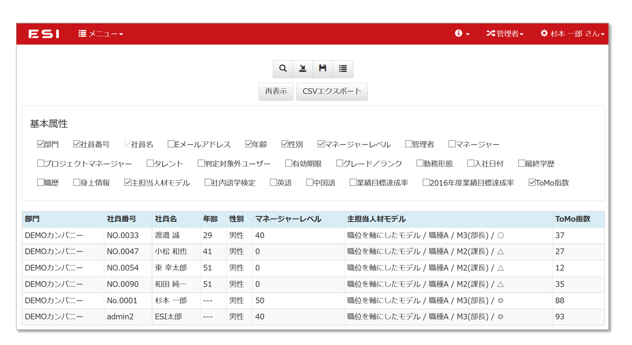Click employee number NO.0033
632x345 pixels.
123,235
